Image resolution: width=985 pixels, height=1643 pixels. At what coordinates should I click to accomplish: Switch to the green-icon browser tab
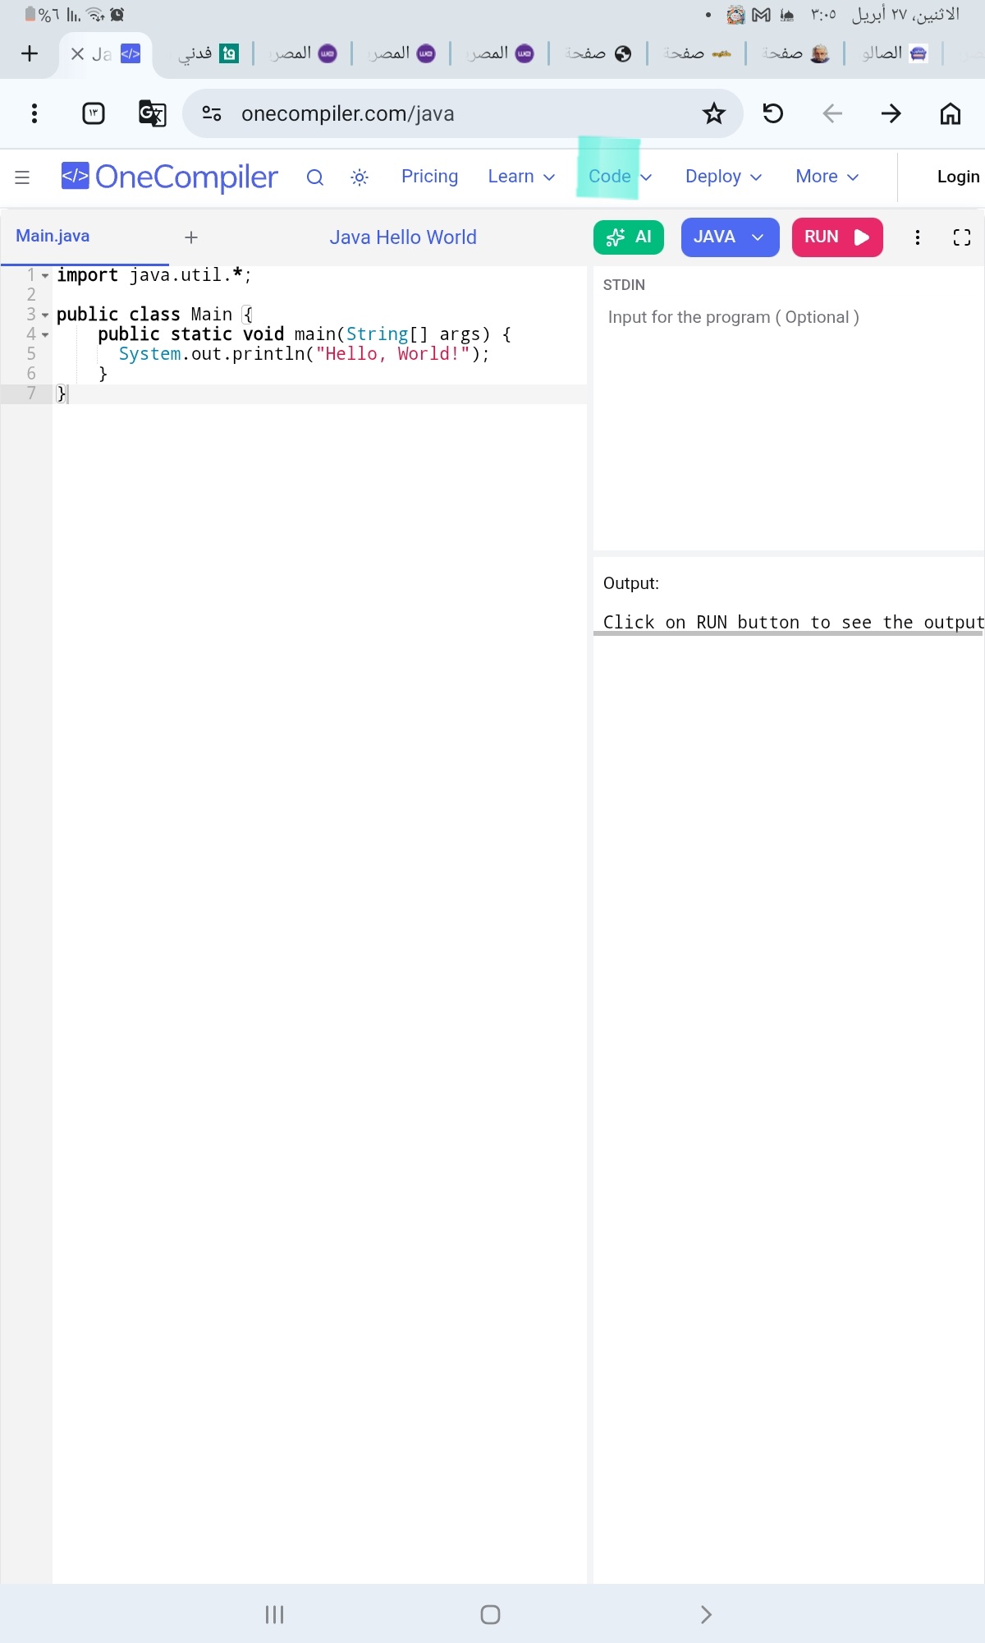(209, 54)
